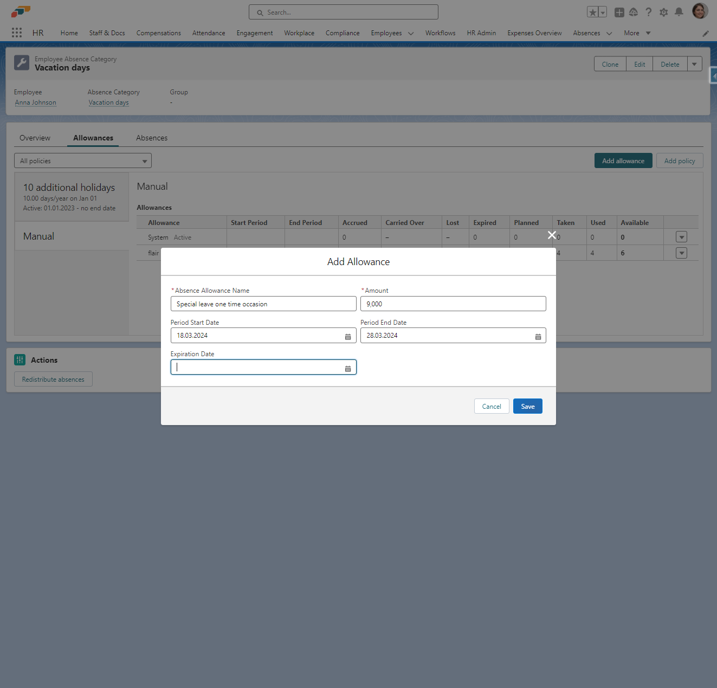The height and width of the screenshot is (688, 717).
Task: Open calendar picker for Period Start Date
Action: 348,337
